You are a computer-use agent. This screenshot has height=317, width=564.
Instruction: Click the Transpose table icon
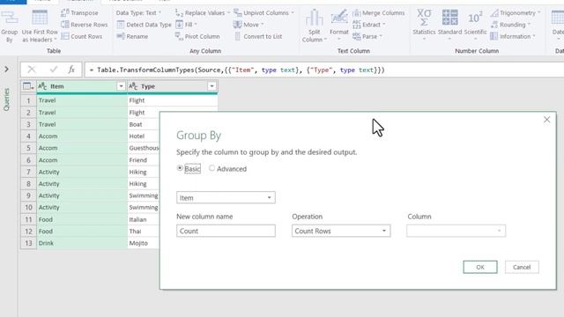click(x=64, y=13)
